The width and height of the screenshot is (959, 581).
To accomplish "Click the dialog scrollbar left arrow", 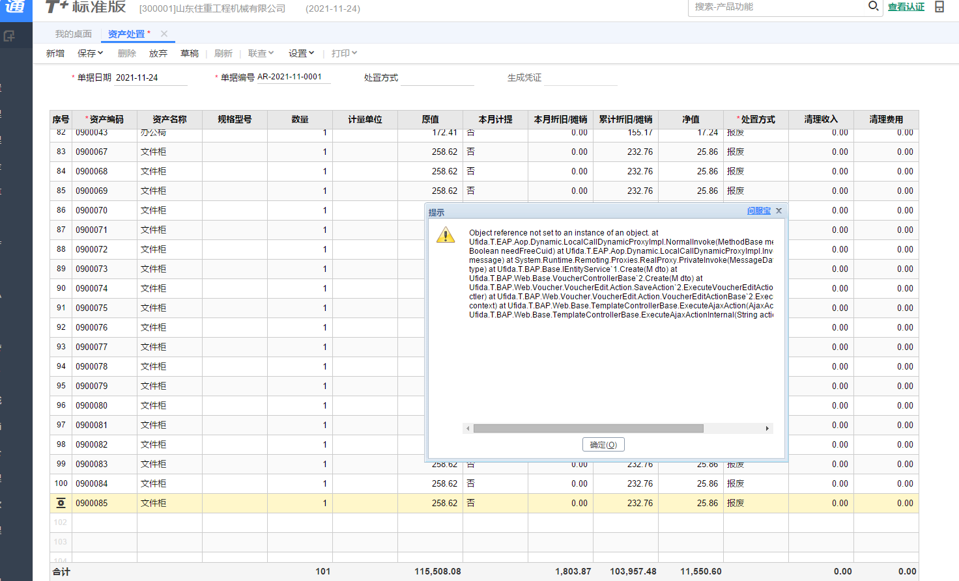I will [x=468, y=428].
